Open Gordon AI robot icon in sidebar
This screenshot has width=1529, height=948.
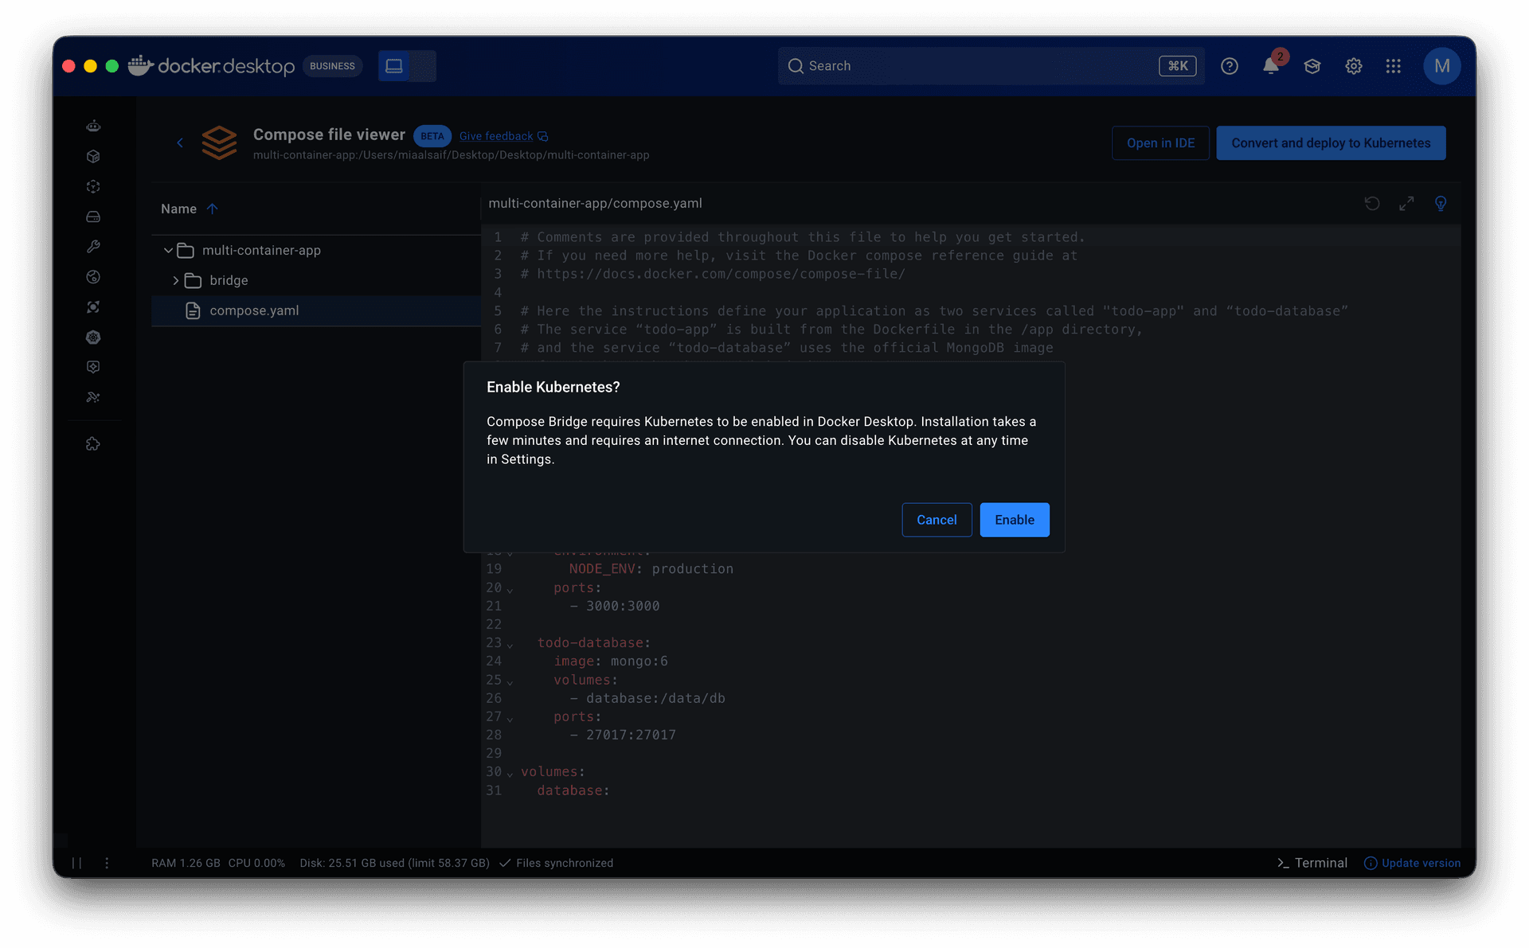click(x=93, y=126)
